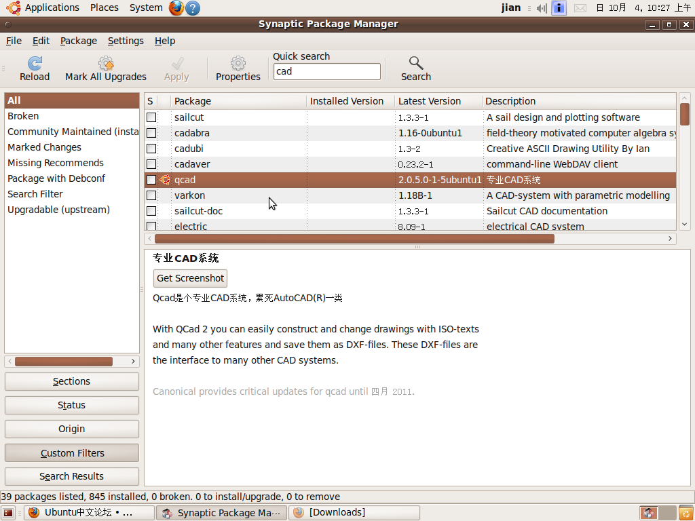Click the show desktop icon in bottom panel

coord(8,513)
